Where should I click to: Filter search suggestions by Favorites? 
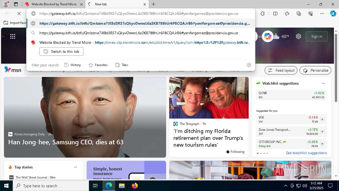tap(98, 65)
